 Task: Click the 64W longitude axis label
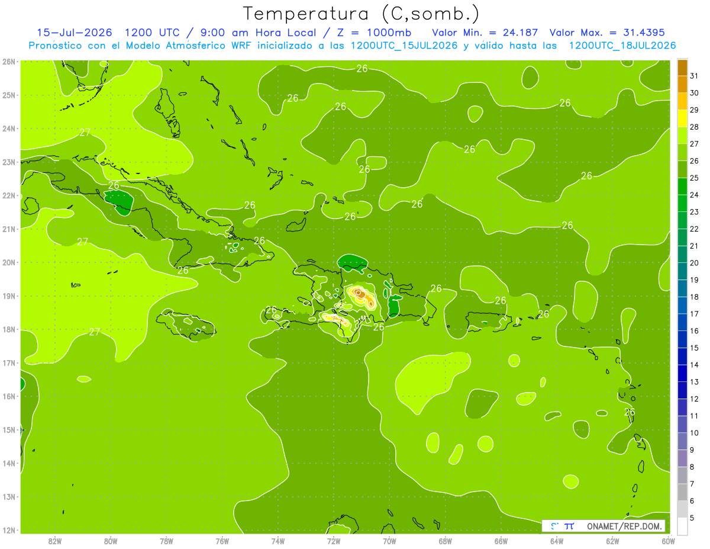point(556,541)
